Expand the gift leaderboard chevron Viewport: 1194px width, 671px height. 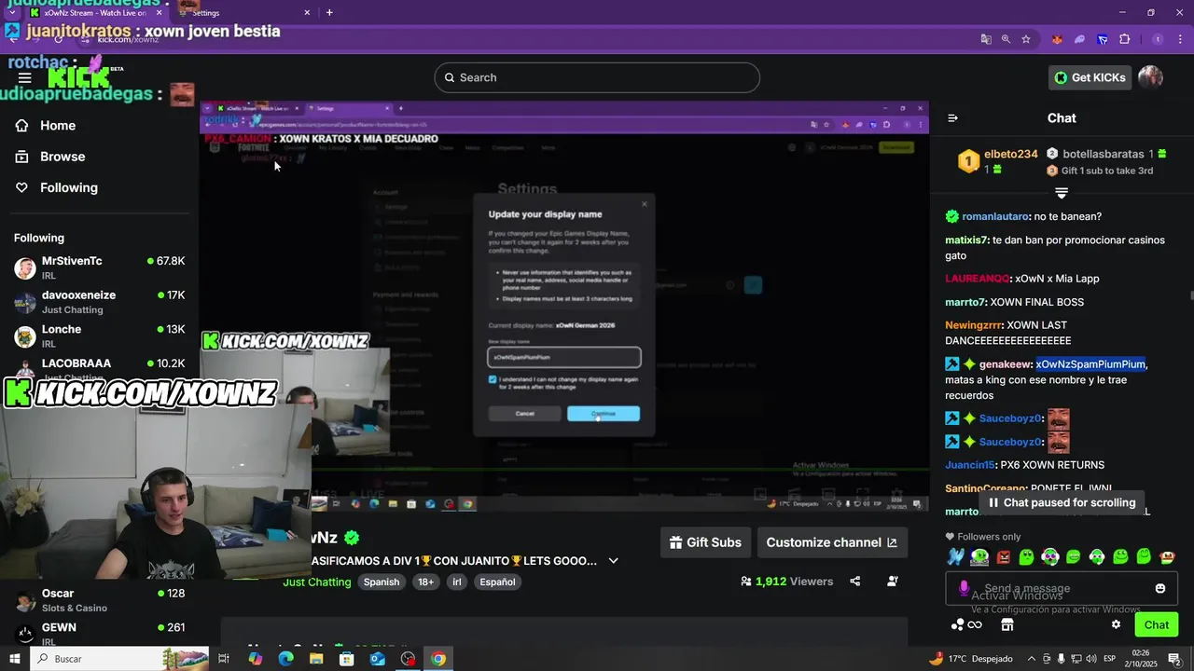pos(1062,193)
